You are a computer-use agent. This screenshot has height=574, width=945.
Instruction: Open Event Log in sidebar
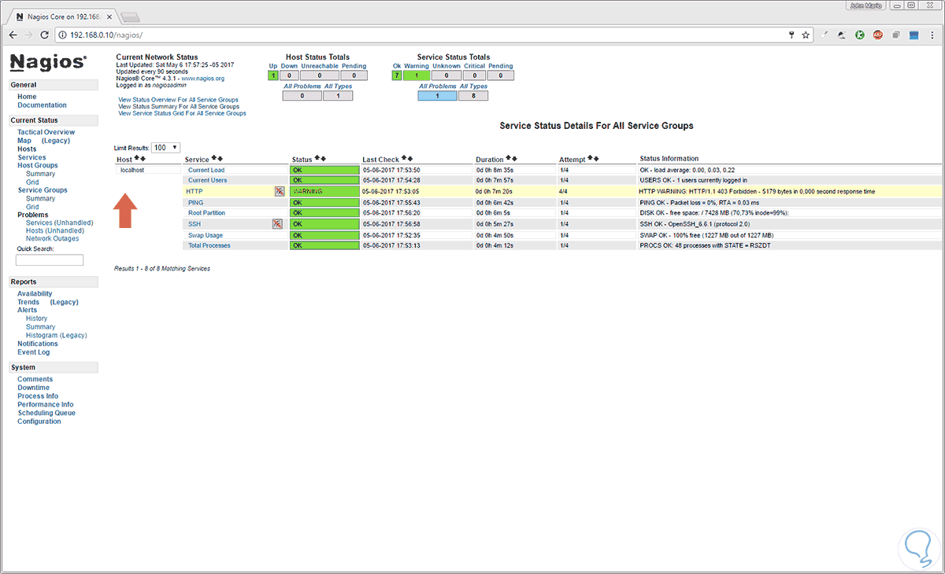(34, 352)
